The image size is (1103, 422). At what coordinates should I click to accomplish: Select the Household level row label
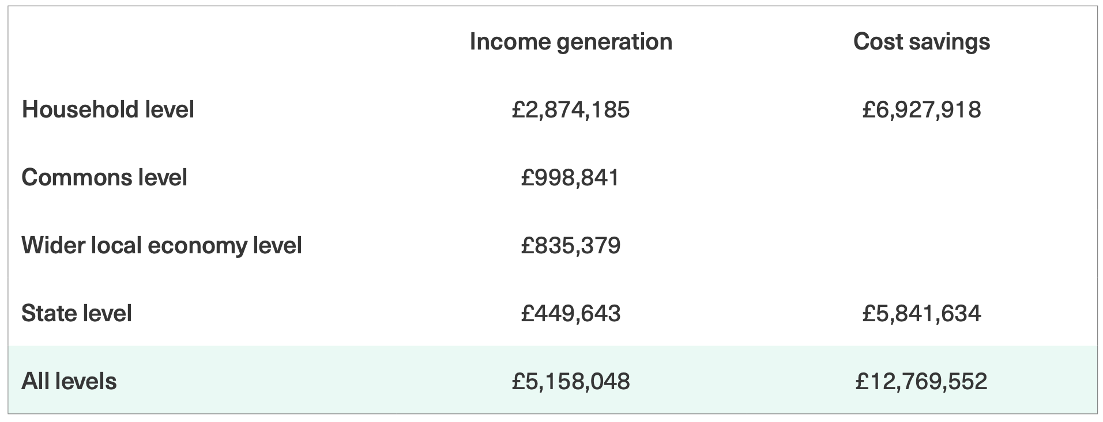click(x=108, y=109)
